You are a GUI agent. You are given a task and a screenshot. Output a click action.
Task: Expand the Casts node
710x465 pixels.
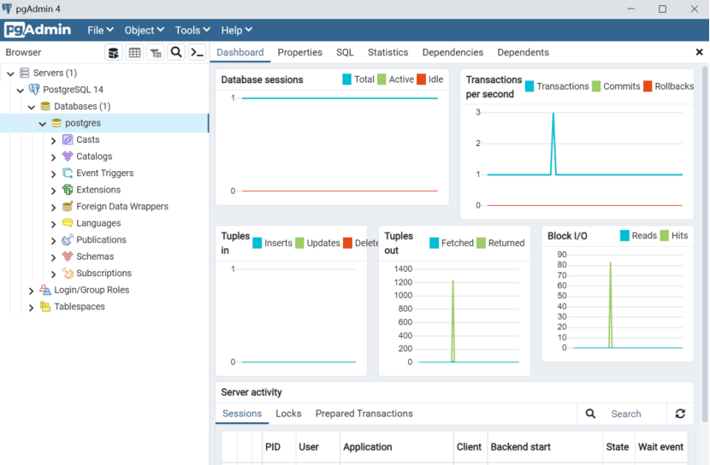coord(53,141)
